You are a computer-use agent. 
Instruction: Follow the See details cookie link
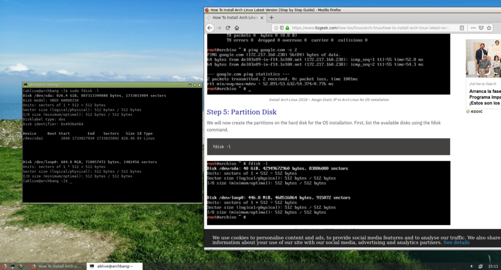456,243
